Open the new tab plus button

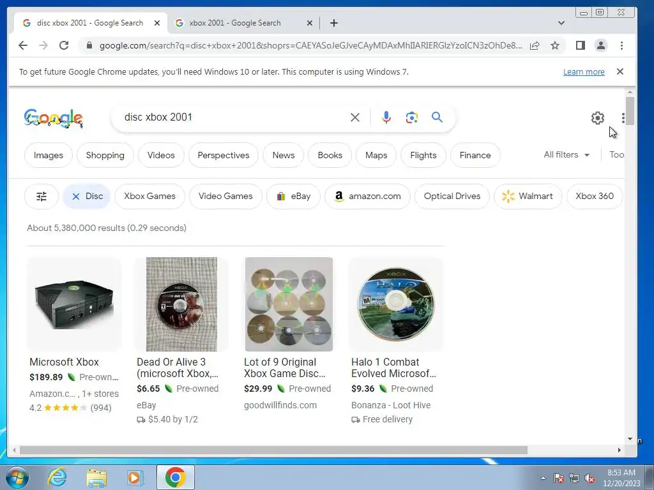coord(333,23)
